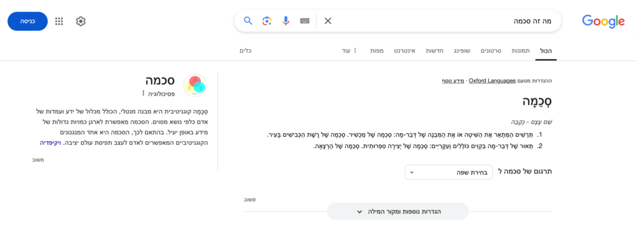Open the Oxford Languages link
The image size is (637, 229).
pyautogui.click(x=492, y=81)
